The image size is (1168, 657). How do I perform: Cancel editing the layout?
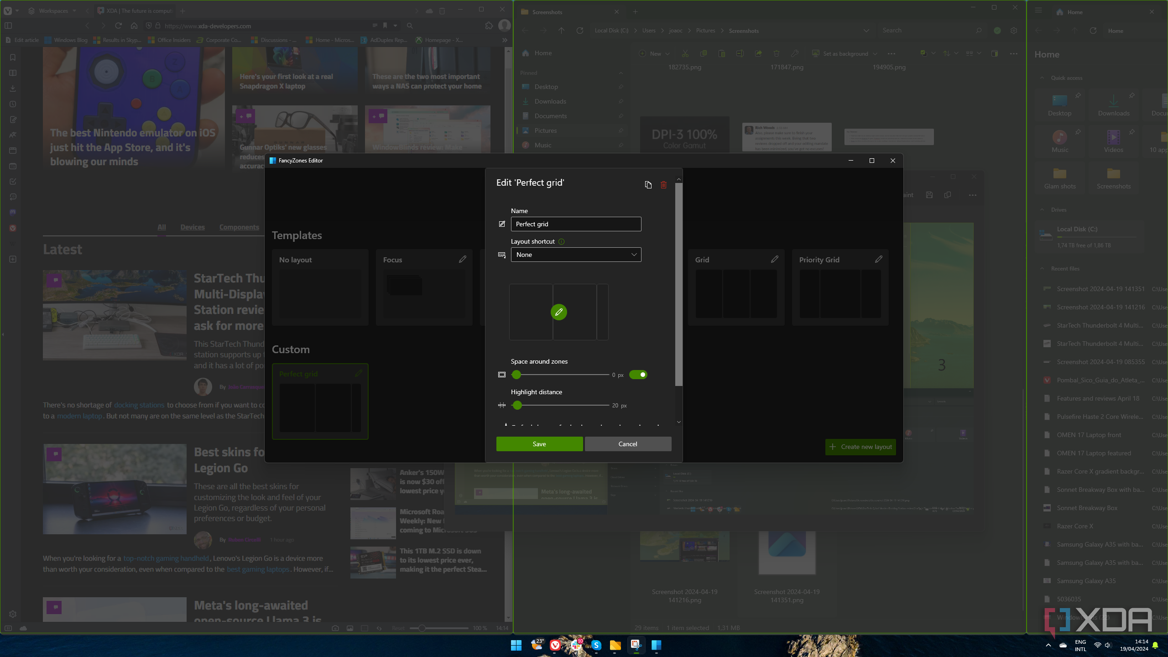(x=628, y=444)
